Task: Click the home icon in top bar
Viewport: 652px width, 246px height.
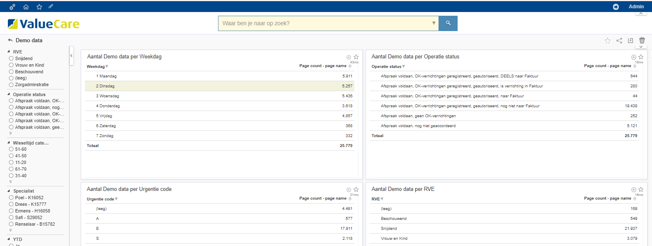Action: pos(26,7)
